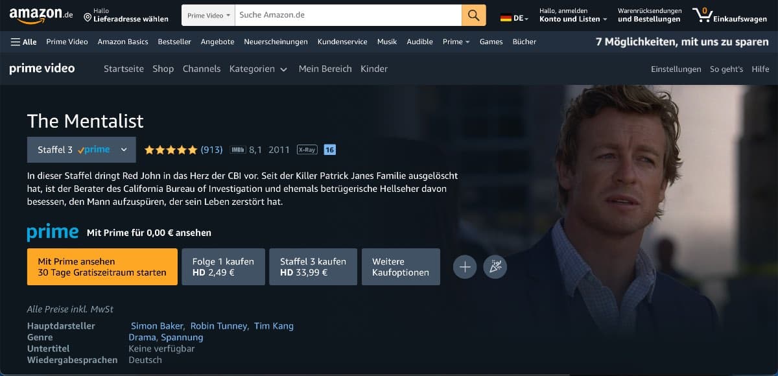This screenshot has width=778, height=376.
Task: Open Bücher menu item
Action: point(525,41)
